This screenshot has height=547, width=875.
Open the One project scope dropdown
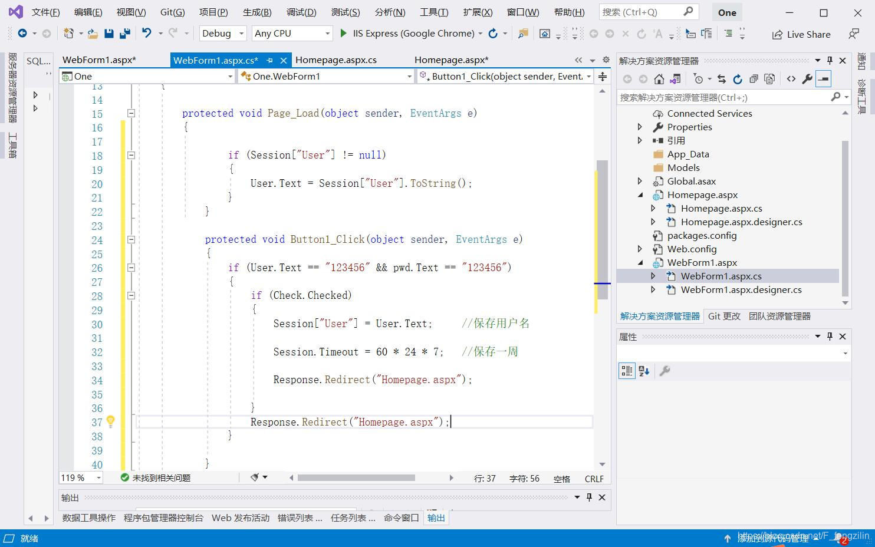pos(147,76)
